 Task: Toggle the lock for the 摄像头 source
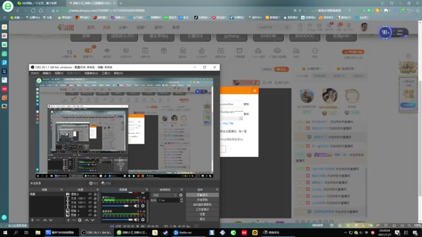point(95,194)
